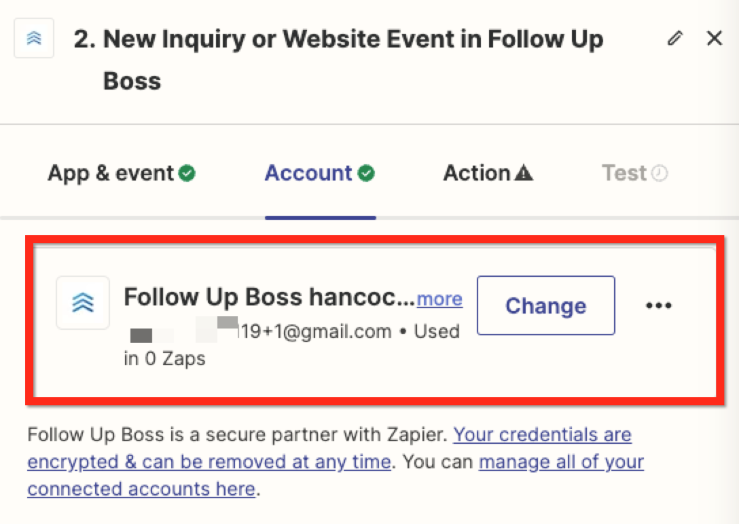Click the pencil rename icon

[x=675, y=38]
